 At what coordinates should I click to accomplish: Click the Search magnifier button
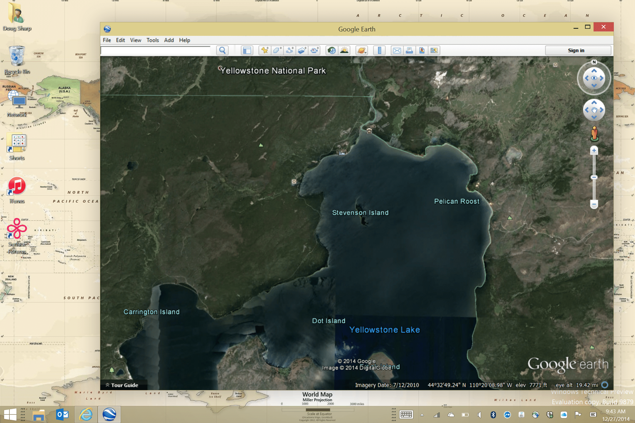pyautogui.click(x=222, y=51)
